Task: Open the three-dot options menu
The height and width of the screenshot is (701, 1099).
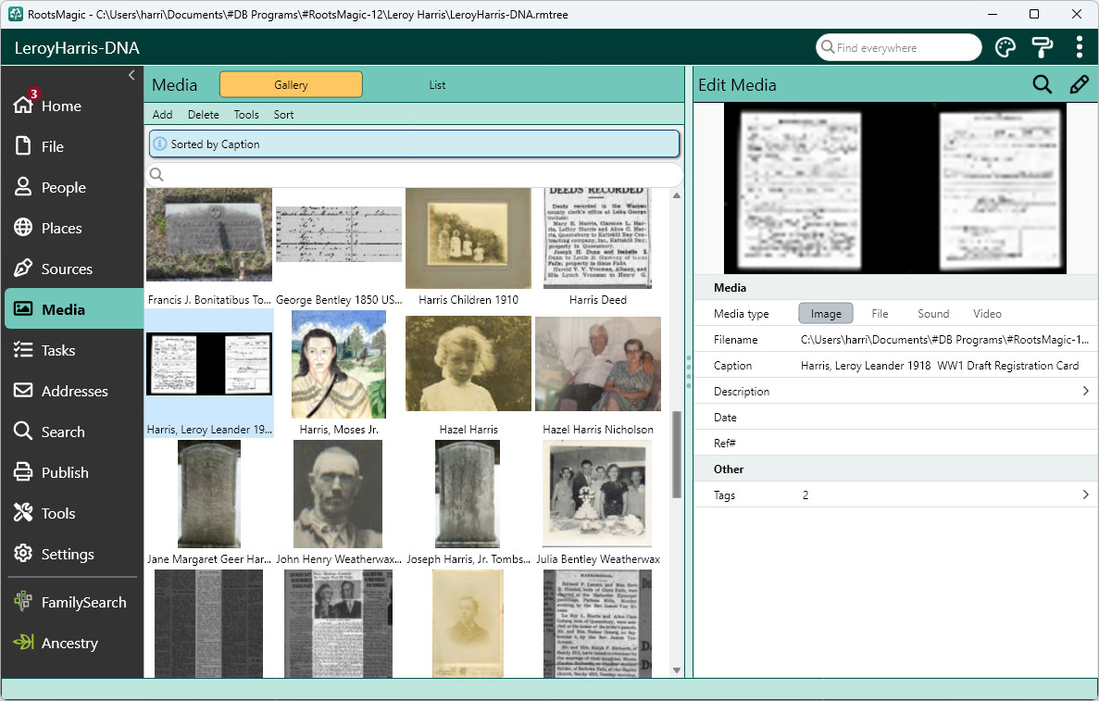Action: pos(1080,47)
